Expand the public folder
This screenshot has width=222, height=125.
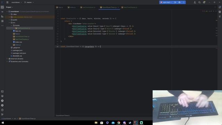point(9,20)
